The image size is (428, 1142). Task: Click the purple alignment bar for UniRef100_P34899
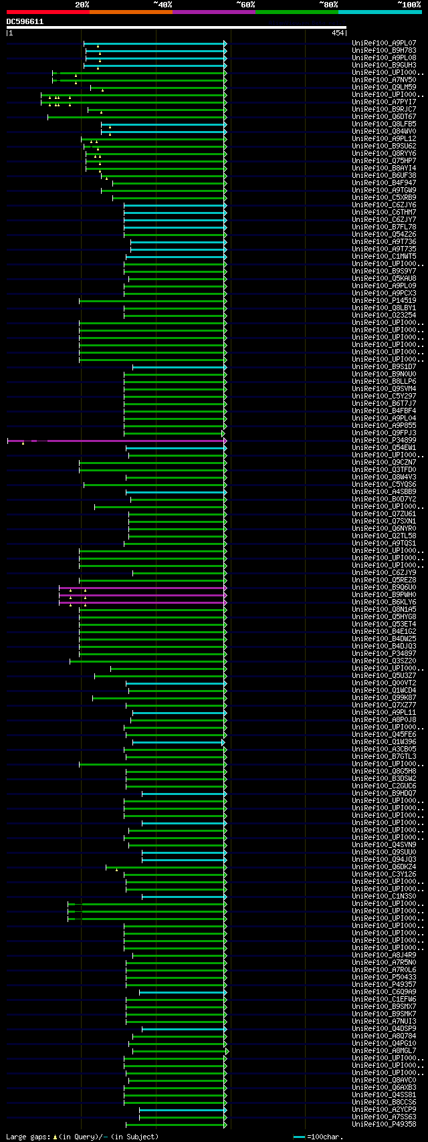pos(117,441)
